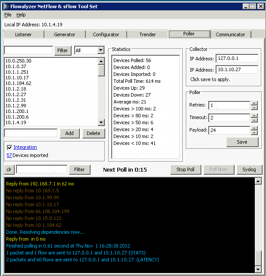The width and height of the screenshot is (266, 276).
Task: Click the Stop Poll button
Action: point(185,169)
